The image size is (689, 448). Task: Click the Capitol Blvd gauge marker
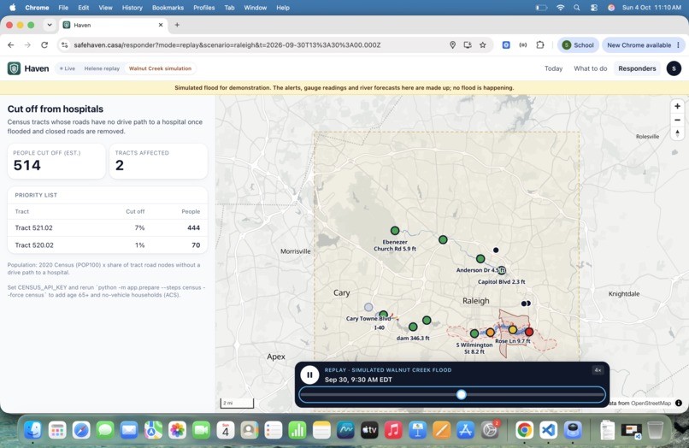coord(502,270)
